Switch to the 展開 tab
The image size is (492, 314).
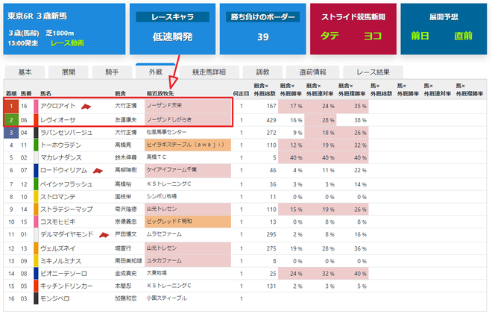[x=69, y=72]
